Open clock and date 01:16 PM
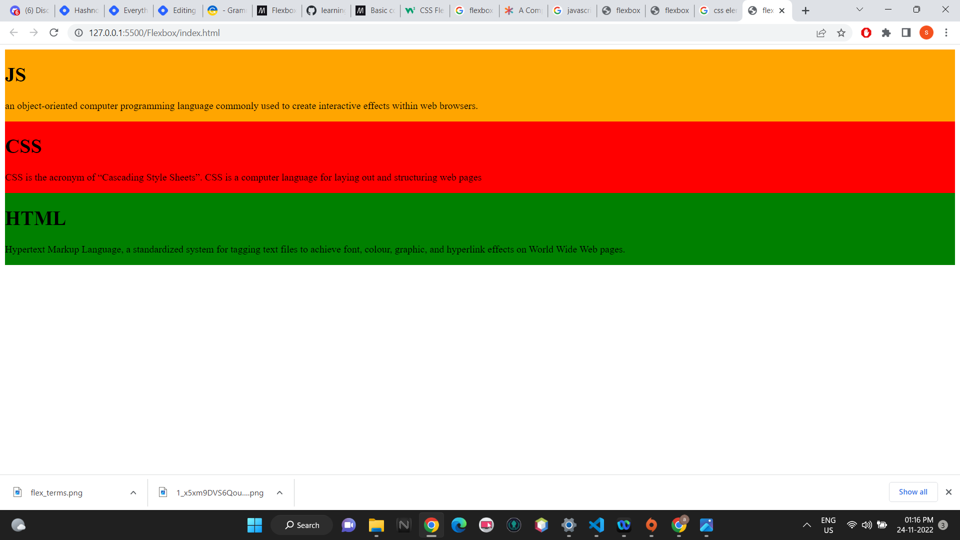960x540 pixels. click(915, 525)
